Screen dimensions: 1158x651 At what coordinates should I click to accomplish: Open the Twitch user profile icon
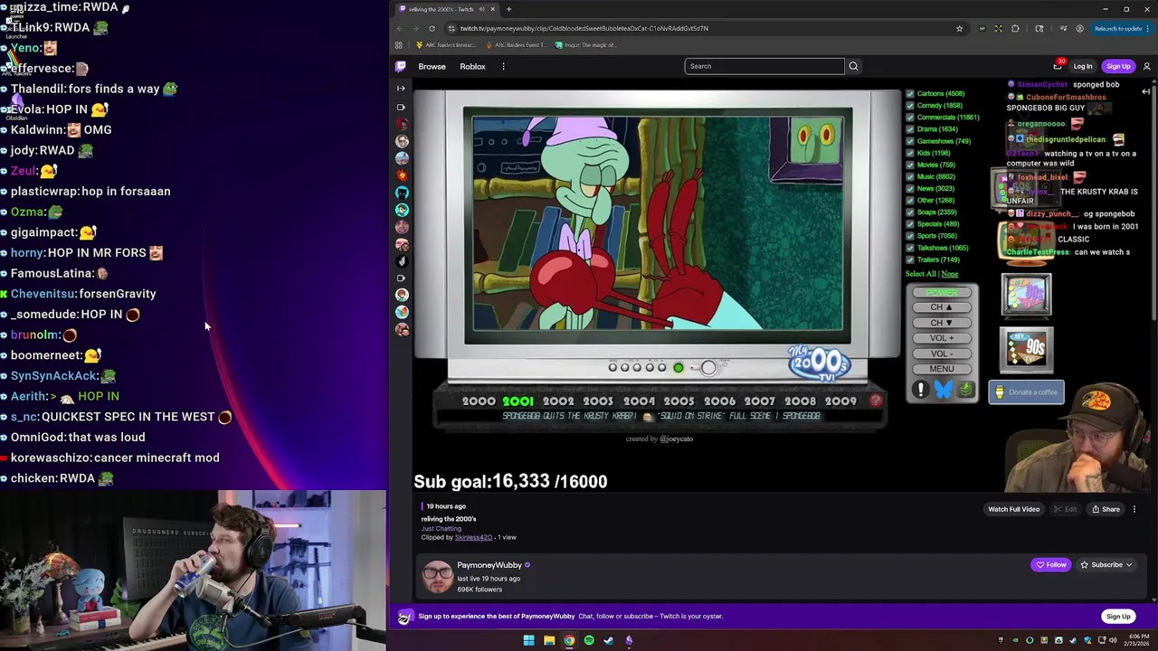1146,66
